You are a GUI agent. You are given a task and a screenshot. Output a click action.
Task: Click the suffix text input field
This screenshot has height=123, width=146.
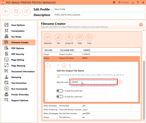coord(95,97)
